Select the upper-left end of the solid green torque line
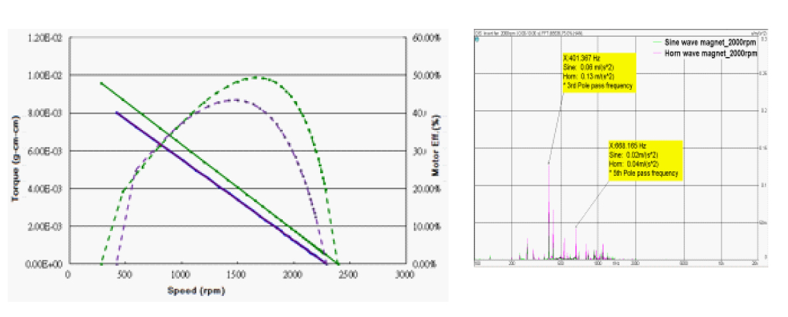Screen dimensions: 788x317 tap(100, 83)
